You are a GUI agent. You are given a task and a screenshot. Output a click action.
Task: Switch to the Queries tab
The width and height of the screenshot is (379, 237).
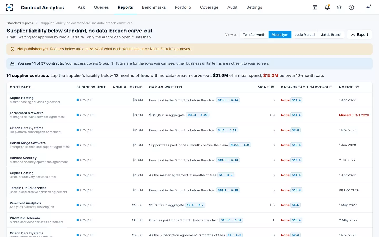pos(101,7)
